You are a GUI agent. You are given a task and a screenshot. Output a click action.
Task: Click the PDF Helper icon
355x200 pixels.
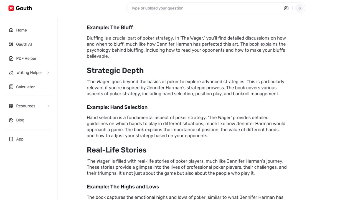coord(11,59)
